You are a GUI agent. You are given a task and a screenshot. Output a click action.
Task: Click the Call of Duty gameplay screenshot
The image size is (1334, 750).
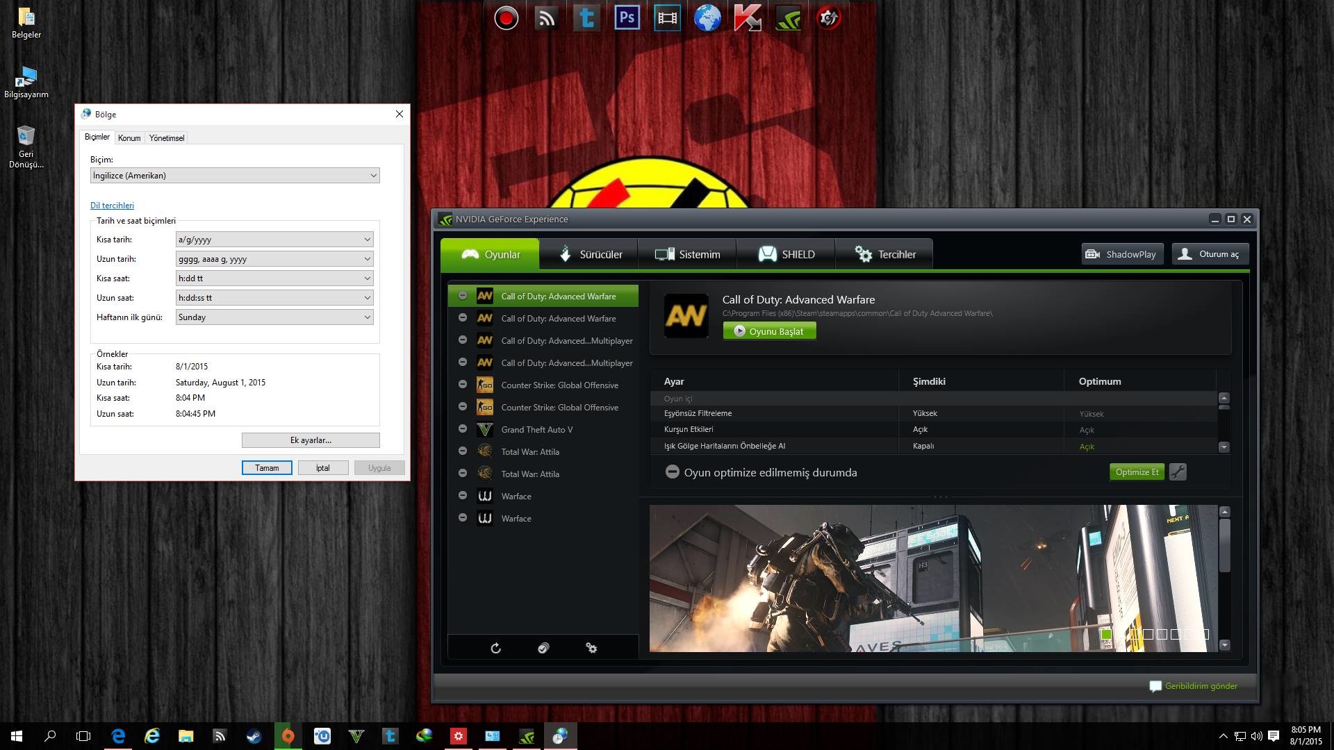(x=933, y=578)
